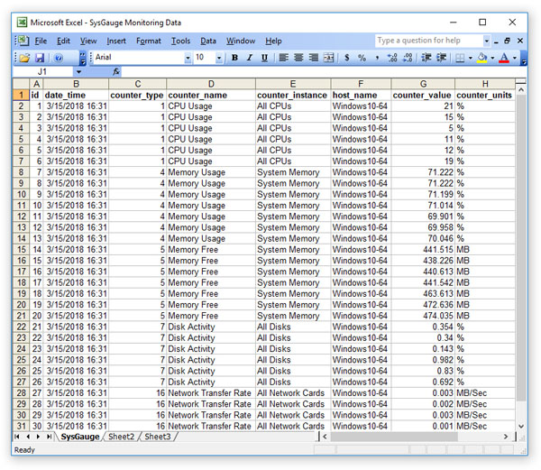This screenshot has width=541, height=470.
Task: Select the SysGauge sheet tab
Action: click(80, 437)
